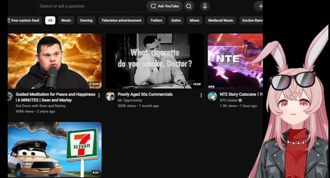The width and height of the screenshot is (330, 178).
Task: Open Poorly Aged 50s Commercials title link
Action: point(145,94)
